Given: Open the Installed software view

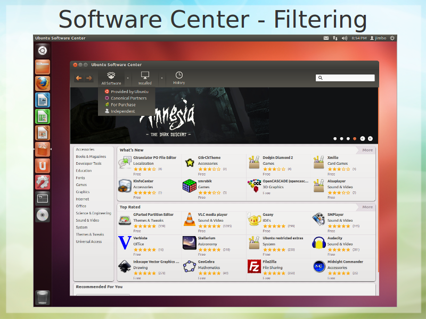Looking at the screenshot, I should (145, 78).
